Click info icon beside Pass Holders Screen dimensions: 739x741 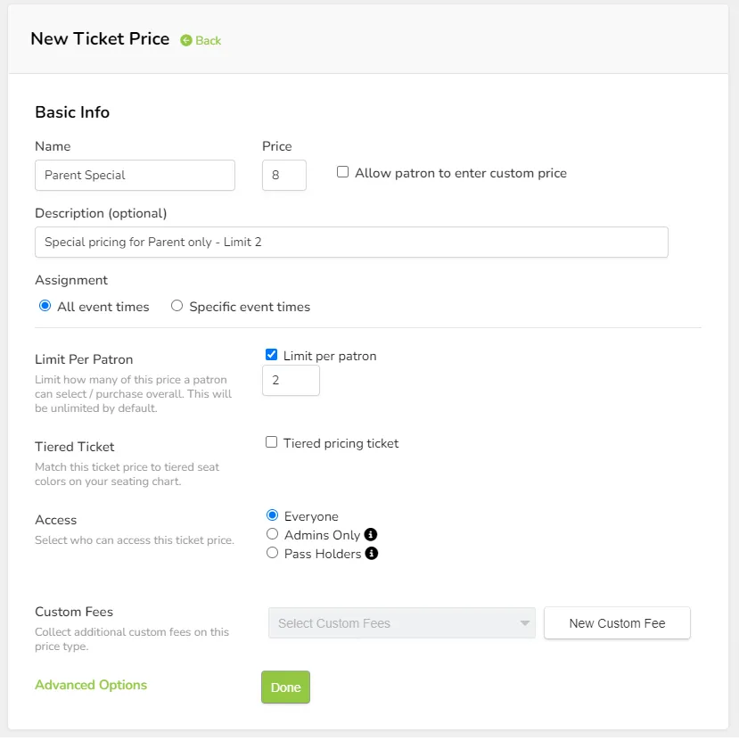[372, 554]
